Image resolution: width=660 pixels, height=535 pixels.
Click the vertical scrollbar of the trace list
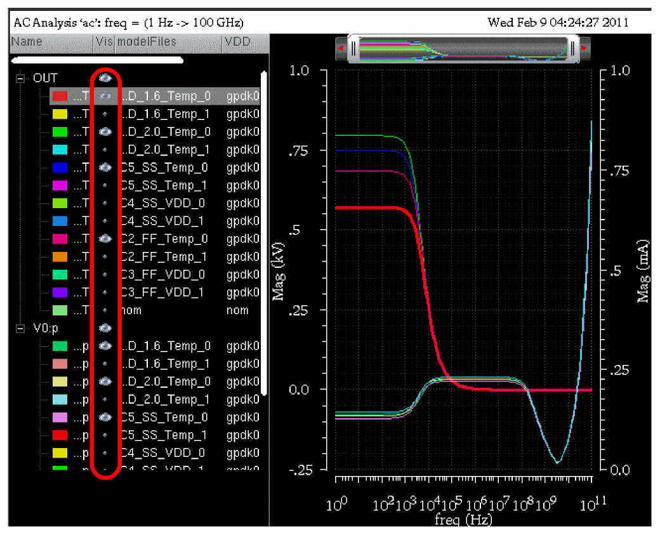(264, 232)
